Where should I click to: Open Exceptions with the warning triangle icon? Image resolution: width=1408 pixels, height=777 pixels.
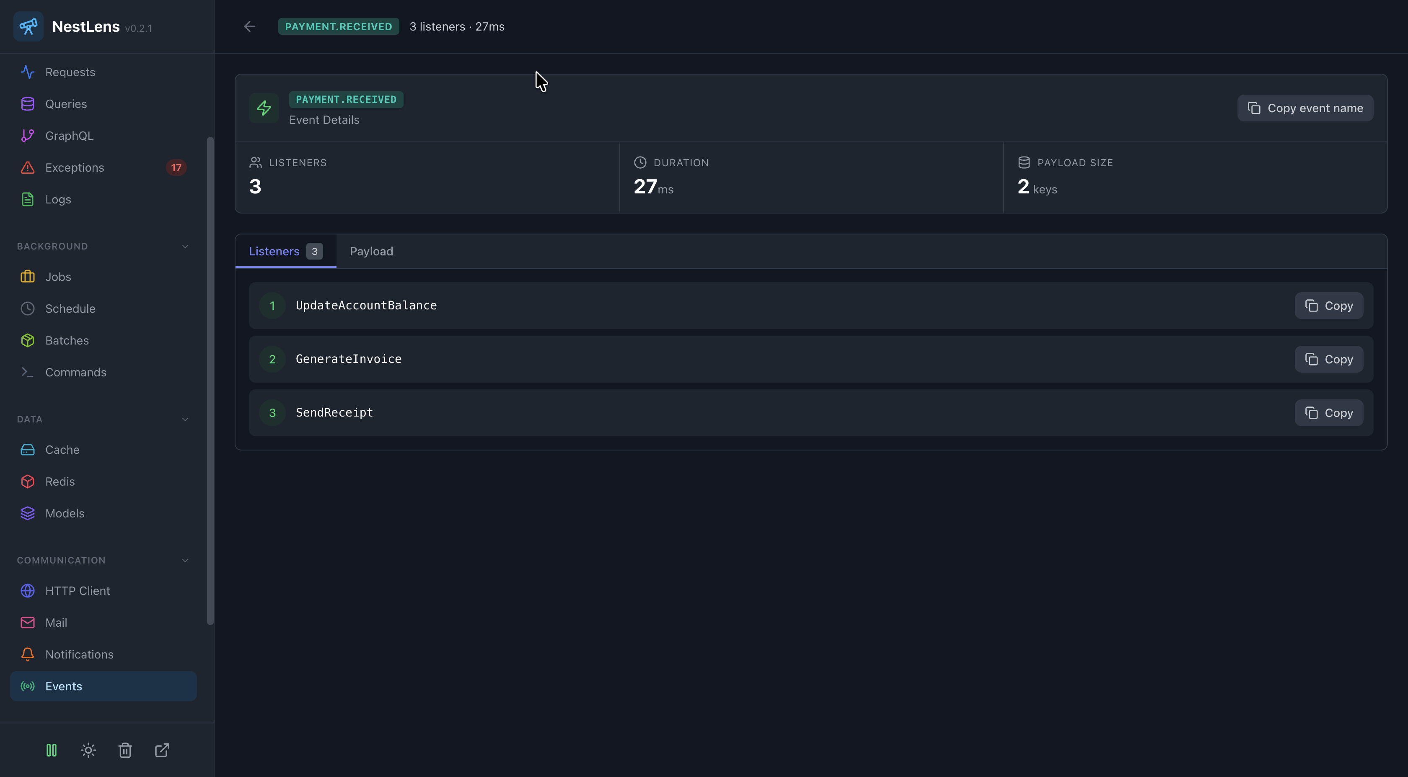28,167
